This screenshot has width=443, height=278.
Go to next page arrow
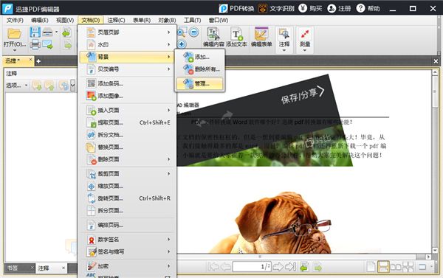(278, 266)
